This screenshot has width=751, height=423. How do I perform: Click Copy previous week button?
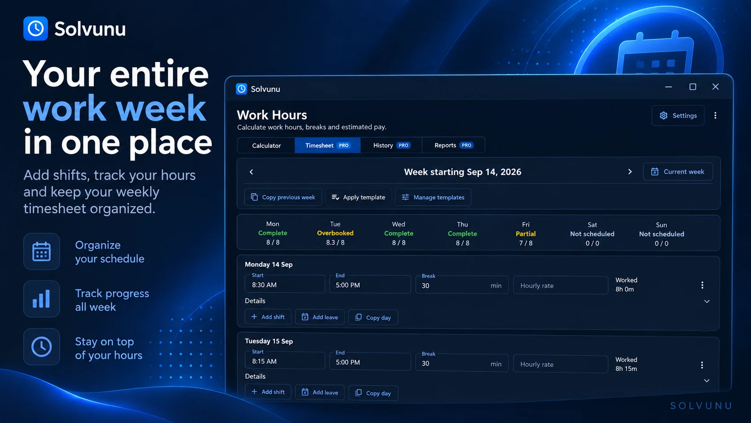(283, 197)
